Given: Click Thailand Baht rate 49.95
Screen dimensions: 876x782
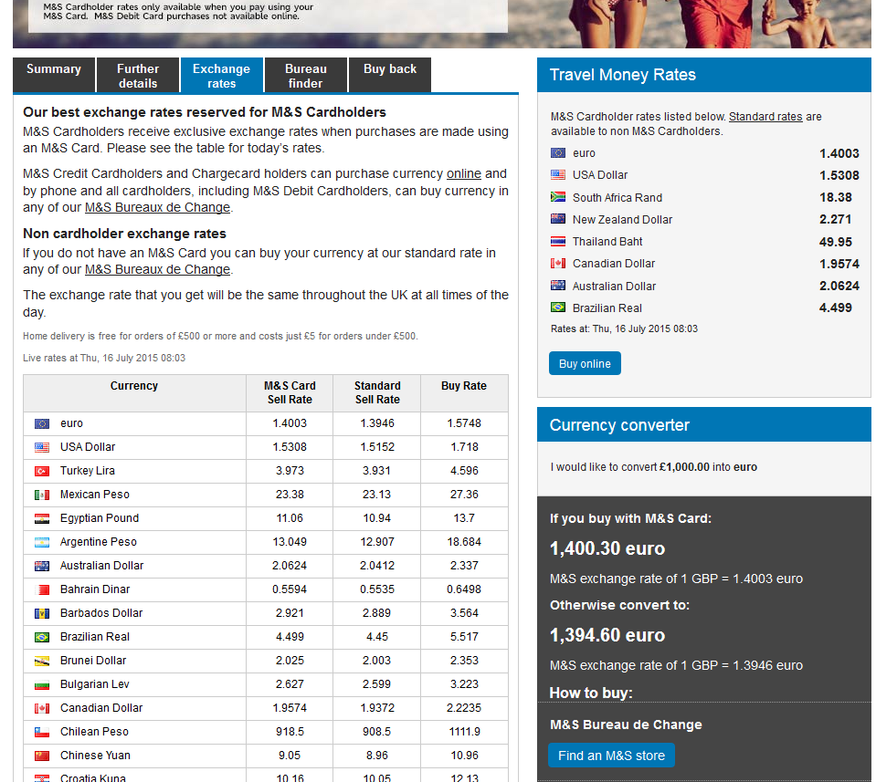Looking at the screenshot, I should coord(835,242).
